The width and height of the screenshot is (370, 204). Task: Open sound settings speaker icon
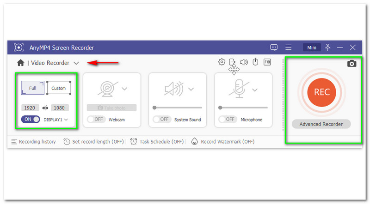click(244, 62)
